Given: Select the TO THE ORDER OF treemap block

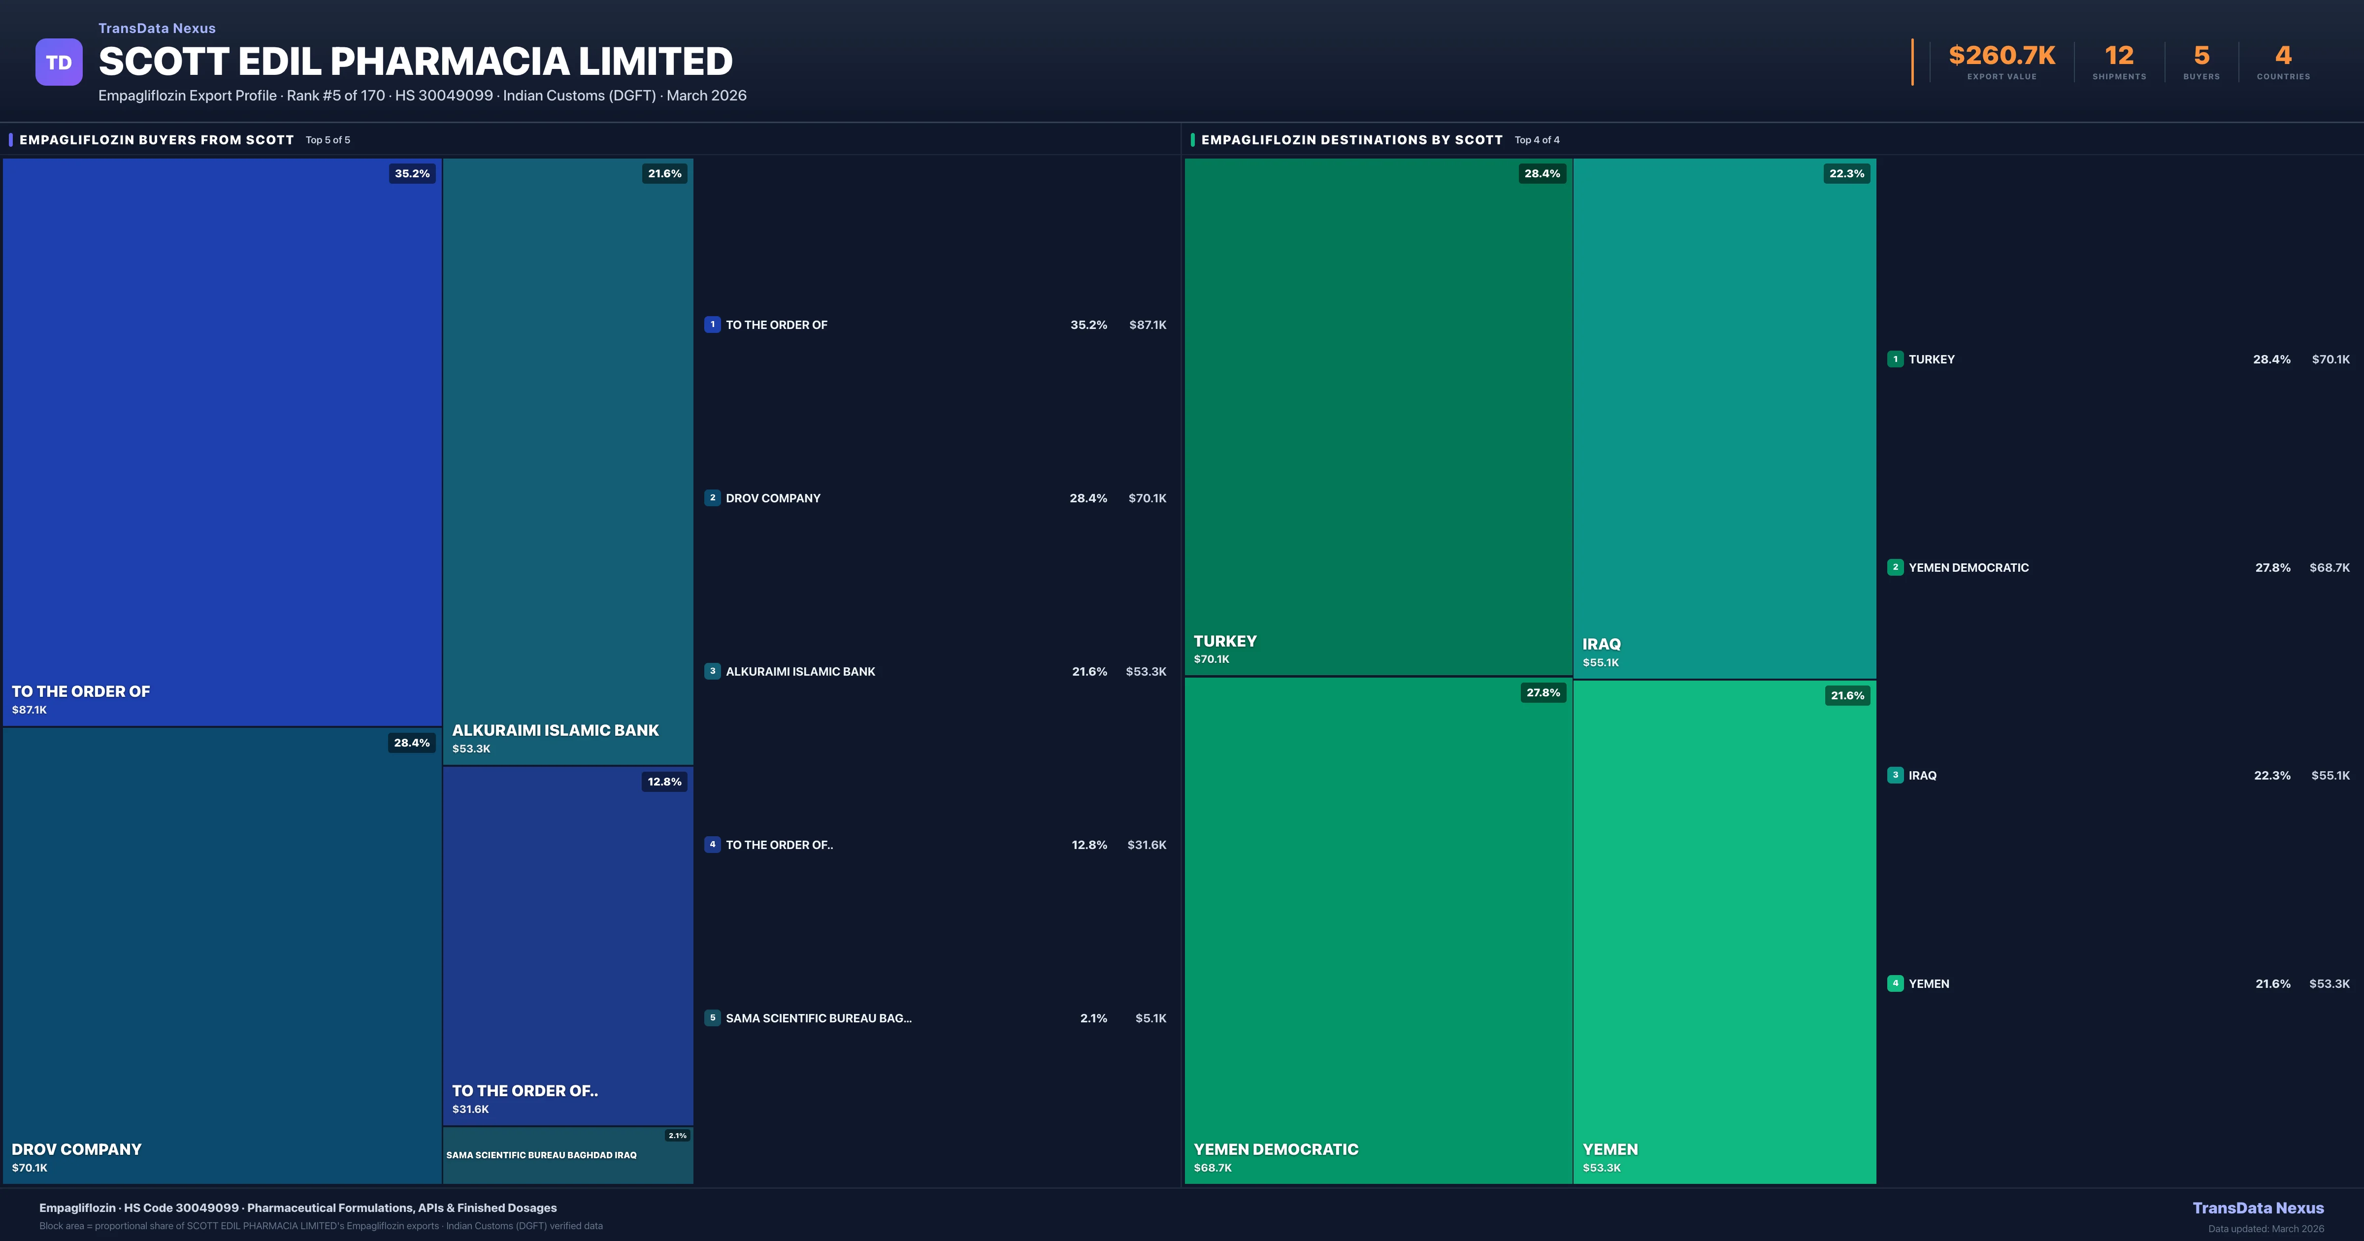Looking at the screenshot, I should pos(222,441).
